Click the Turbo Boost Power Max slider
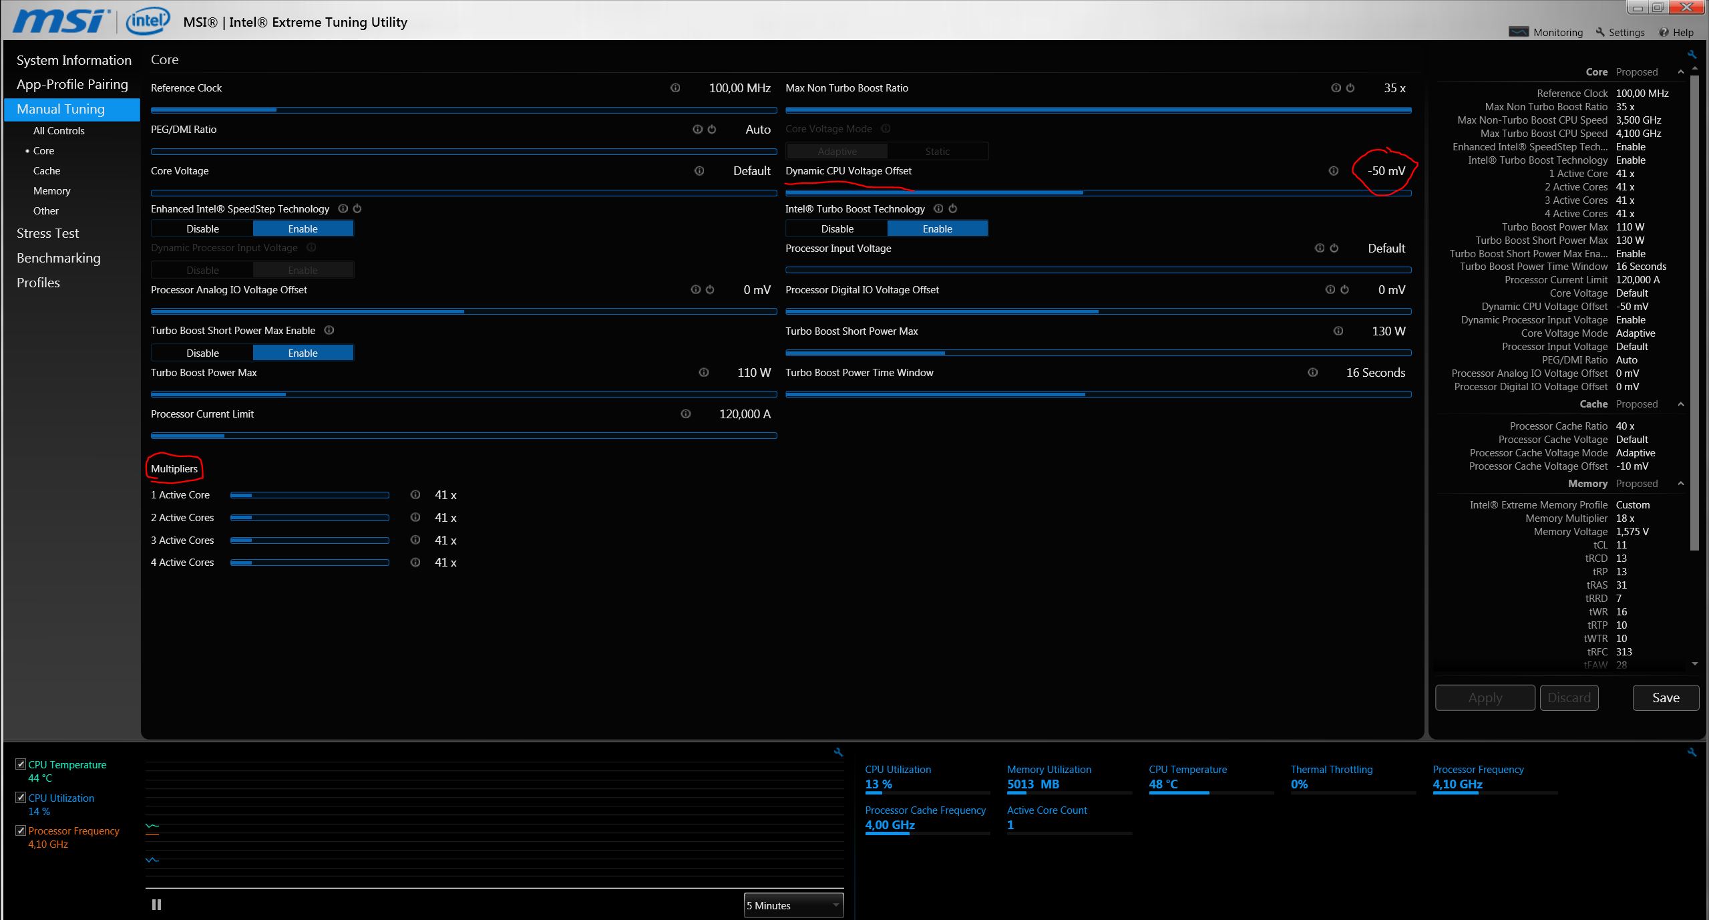The width and height of the screenshot is (1709, 920). tap(463, 394)
